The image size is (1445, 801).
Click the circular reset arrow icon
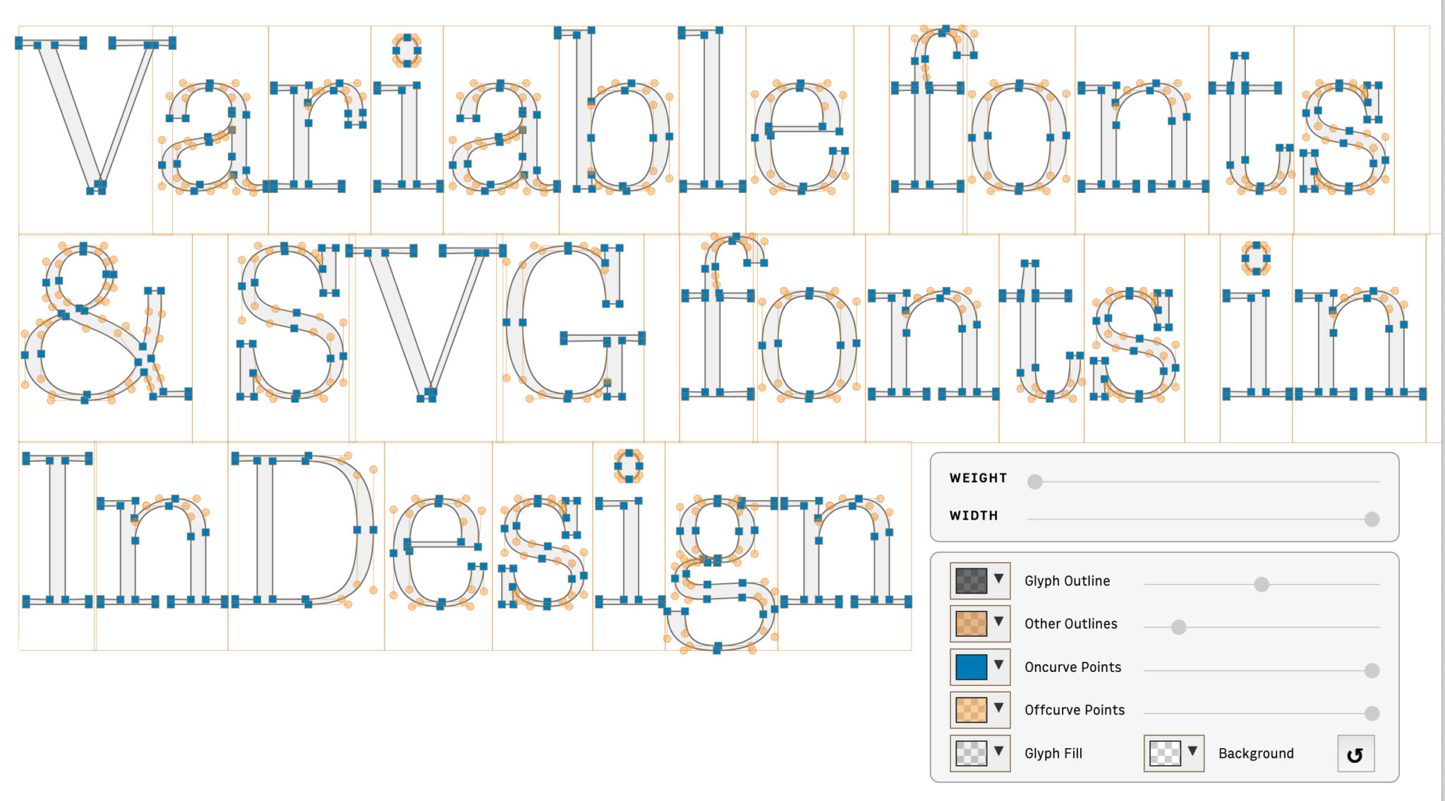point(1355,752)
